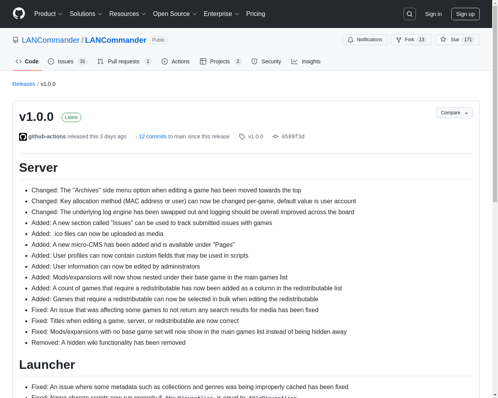Click the Latest release badge
This screenshot has height=398, width=498.
71,117
